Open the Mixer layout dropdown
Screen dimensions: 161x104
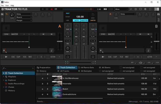coord(122,9)
